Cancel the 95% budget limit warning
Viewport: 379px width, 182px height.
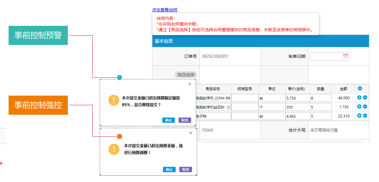coord(185,120)
